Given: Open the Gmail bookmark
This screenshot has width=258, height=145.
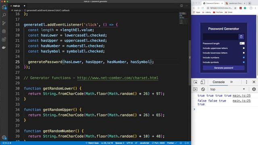Looking at the screenshot, I should pos(229,12).
